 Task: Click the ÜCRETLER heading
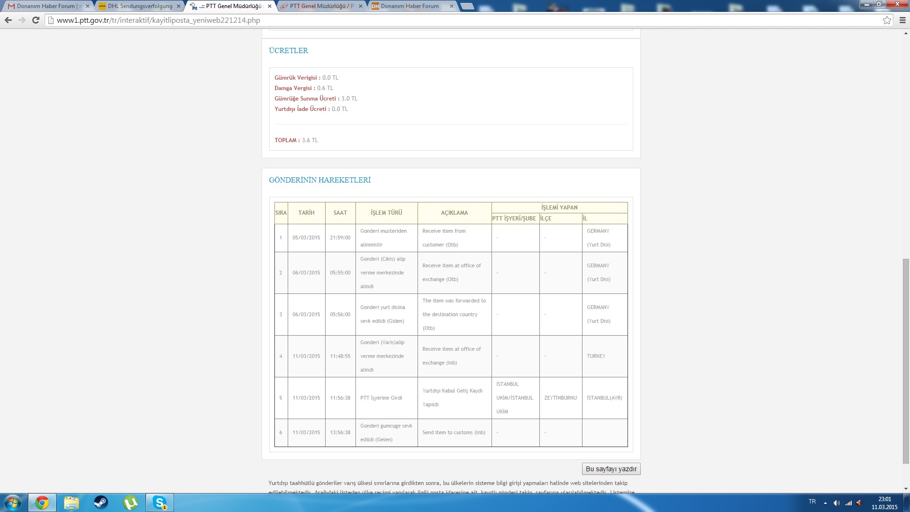288,51
